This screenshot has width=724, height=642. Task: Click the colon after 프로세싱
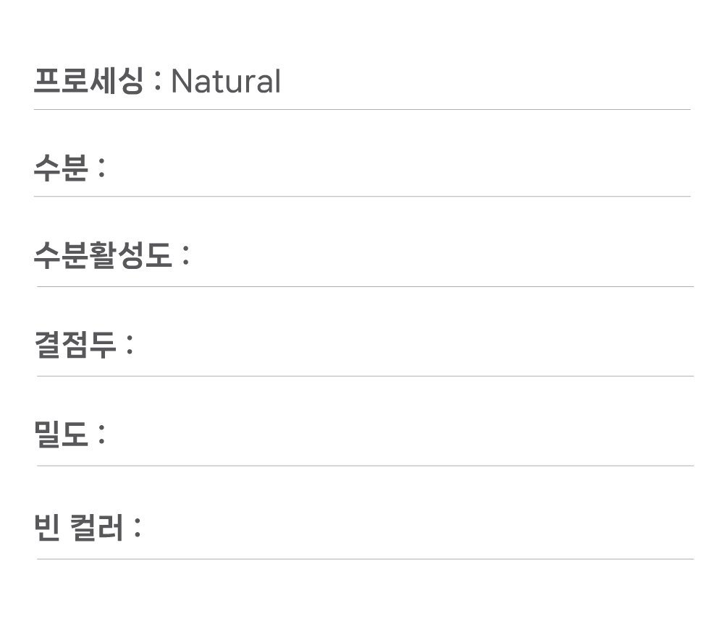pos(158,81)
